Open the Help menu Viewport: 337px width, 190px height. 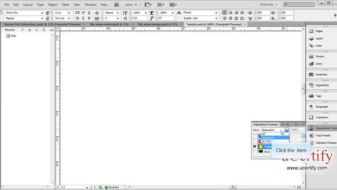pyautogui.click(x=104, y=5)
